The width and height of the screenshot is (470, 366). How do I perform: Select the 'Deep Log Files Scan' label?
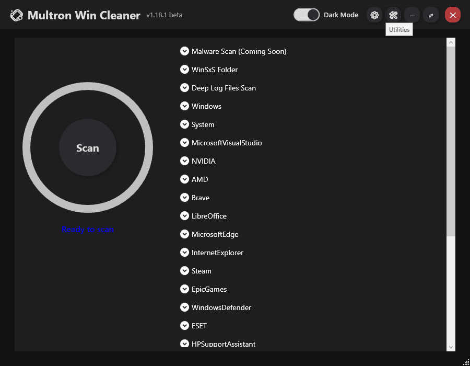[x=224, y=88]
